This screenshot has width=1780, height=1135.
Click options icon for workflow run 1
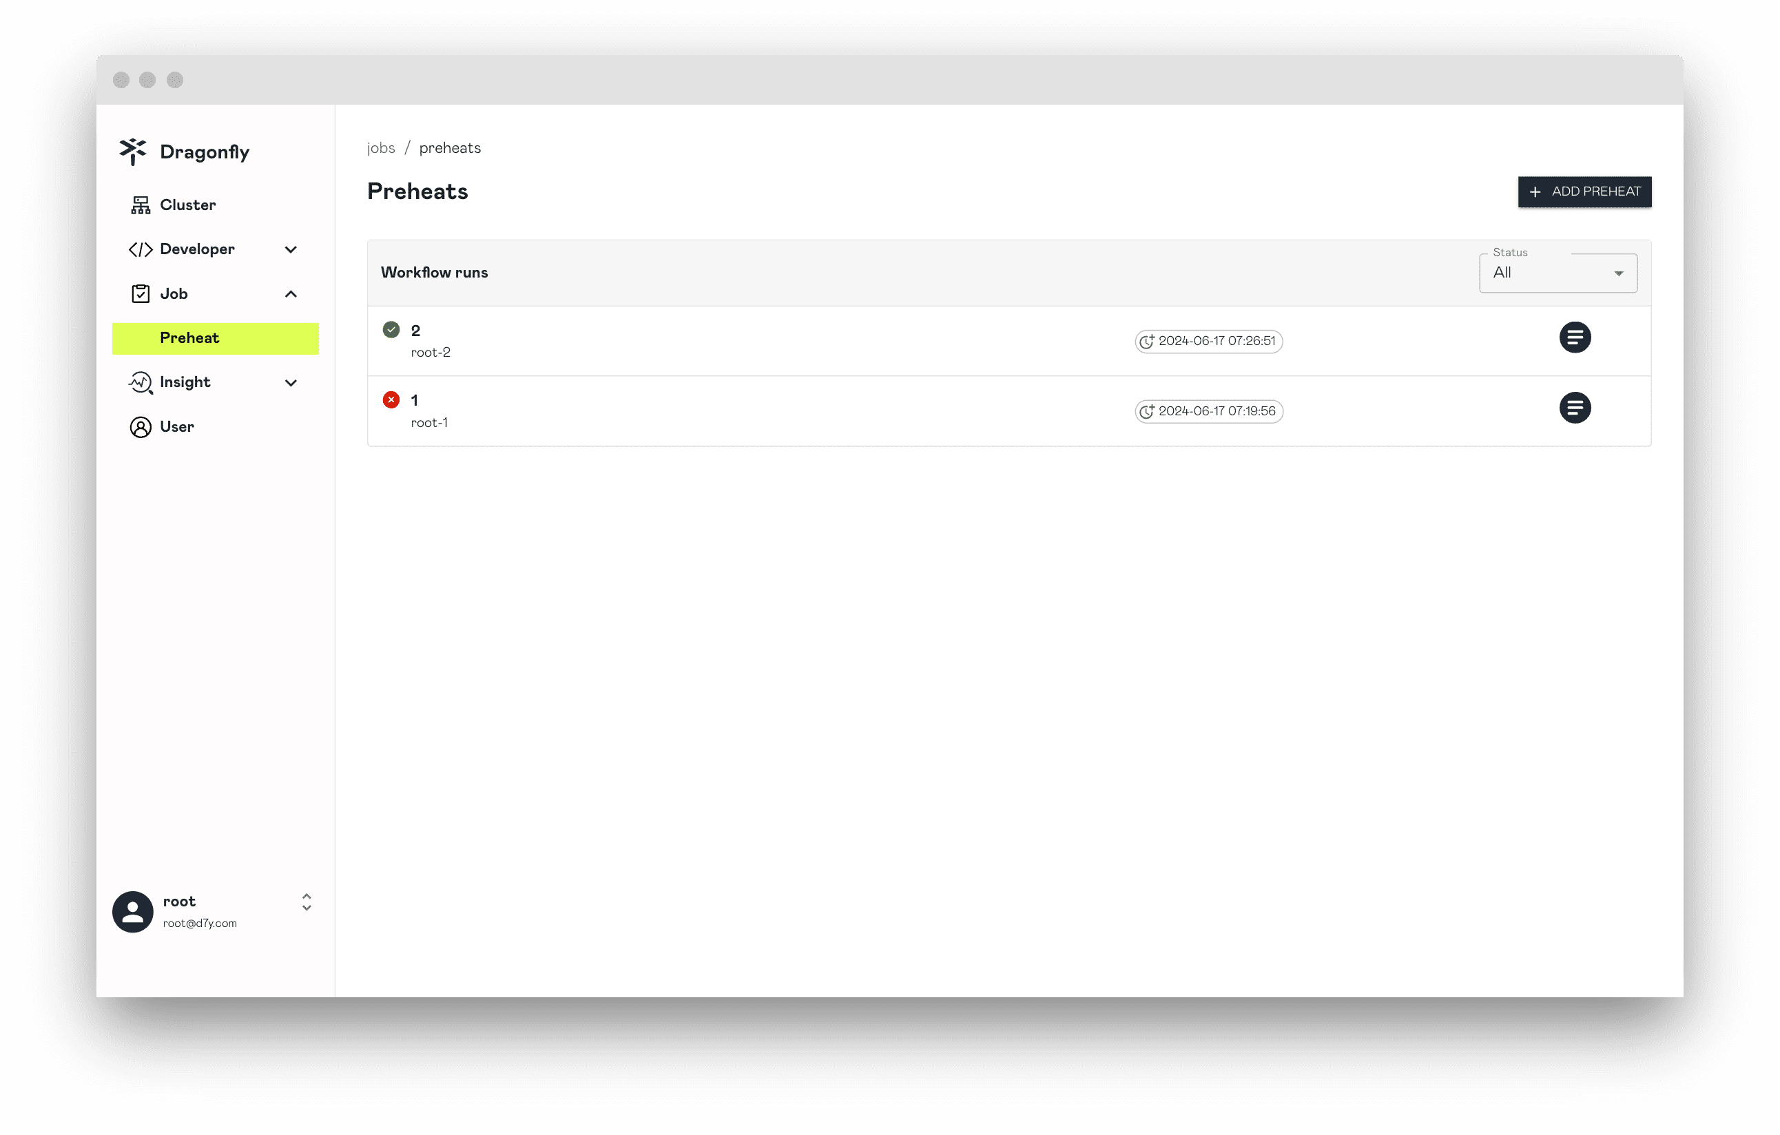1575,407
